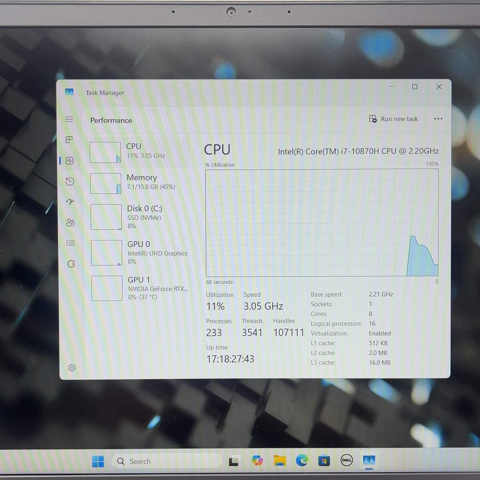480x480 pixels.
Task: Click the CPU utilization graph
Action: tap(322, 223)
